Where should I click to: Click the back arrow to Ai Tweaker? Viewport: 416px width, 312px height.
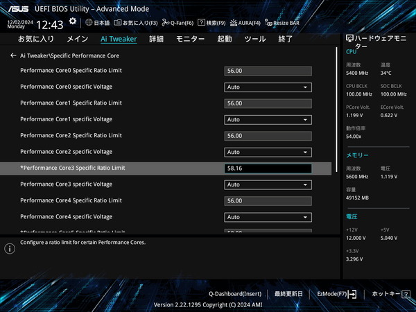(x=13, y=55)
